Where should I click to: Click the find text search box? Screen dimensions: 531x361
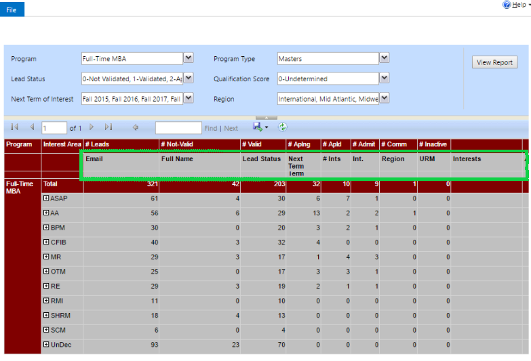[x=178, y=128]
